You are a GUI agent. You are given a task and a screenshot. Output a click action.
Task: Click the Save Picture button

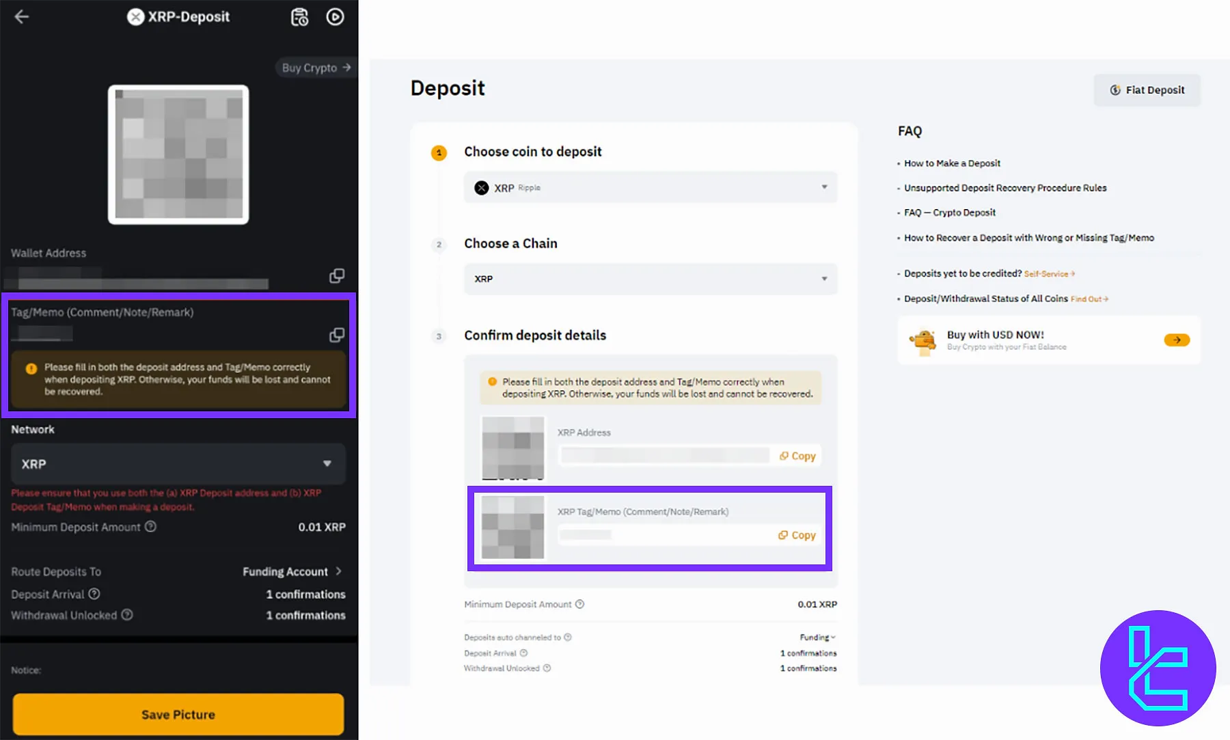point(178,714)
